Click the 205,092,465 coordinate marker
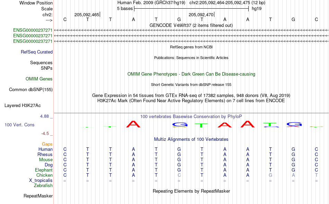The image size is (329, 204). (87, 14)
